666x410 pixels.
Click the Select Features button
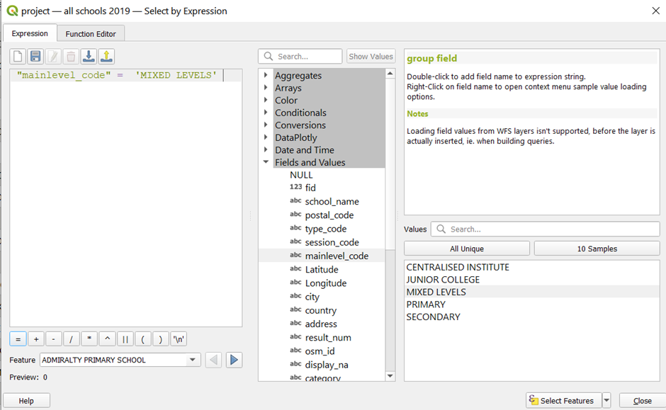563,401
